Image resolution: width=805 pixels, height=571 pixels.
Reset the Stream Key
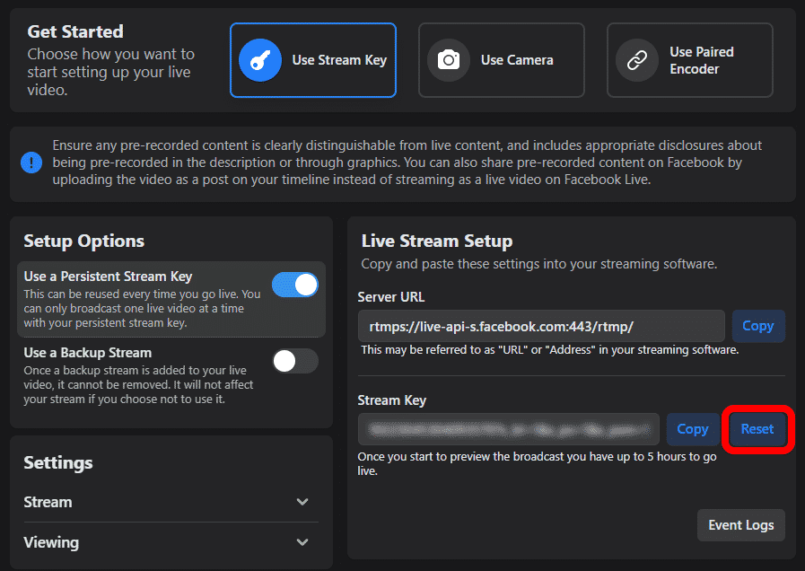click(x=757, y=429)
